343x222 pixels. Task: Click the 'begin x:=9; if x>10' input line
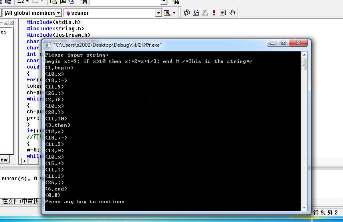[x=149, y=61]
